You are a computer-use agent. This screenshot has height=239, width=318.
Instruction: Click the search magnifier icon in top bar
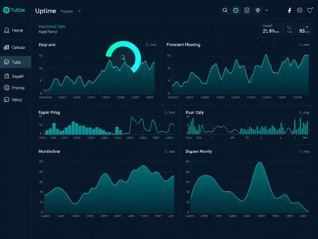click(225, 10)
